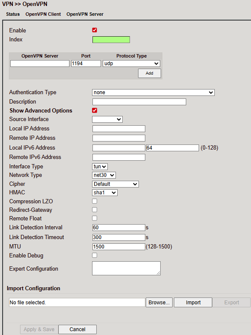Image resolution: width=251 pixels, height=335 pixels.
Task: Click the Link Detection Interval field
Action: [x=119, y=228]
